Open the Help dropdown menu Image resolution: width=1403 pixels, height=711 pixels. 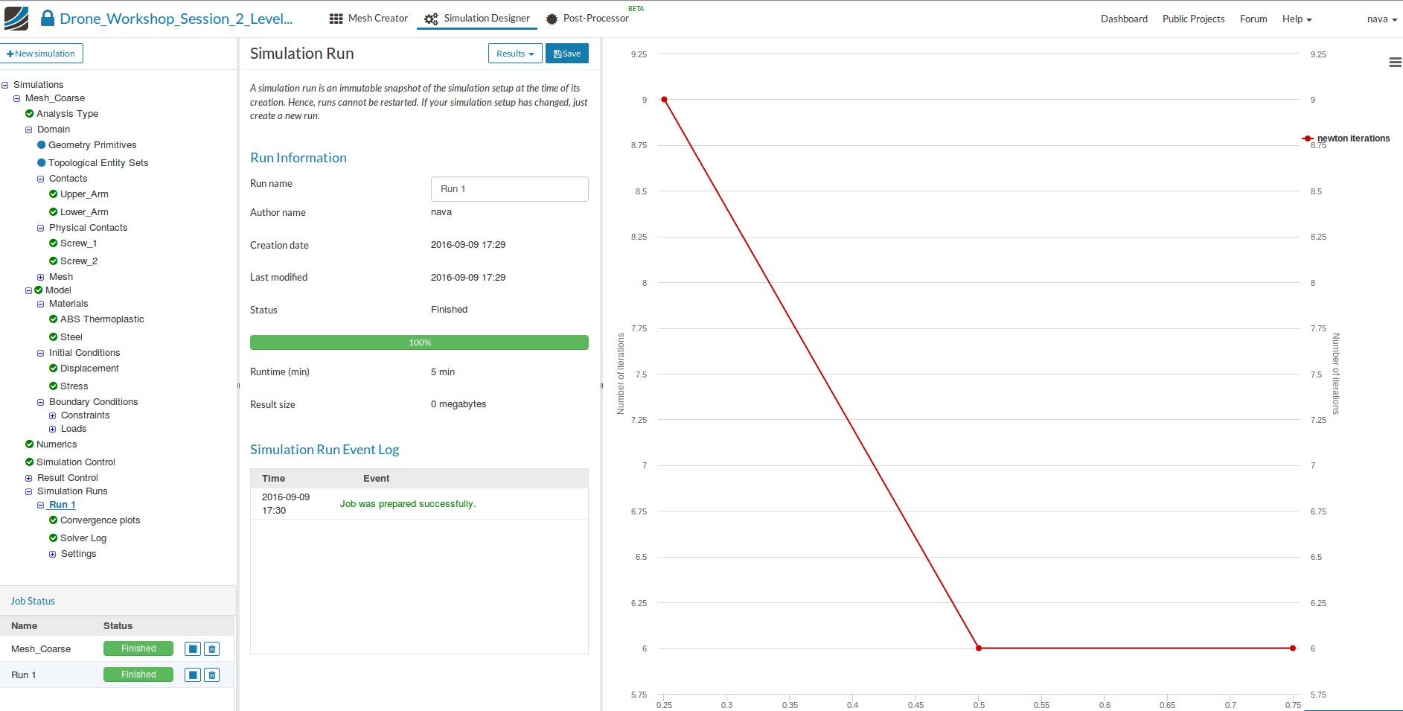point(1297,19)
